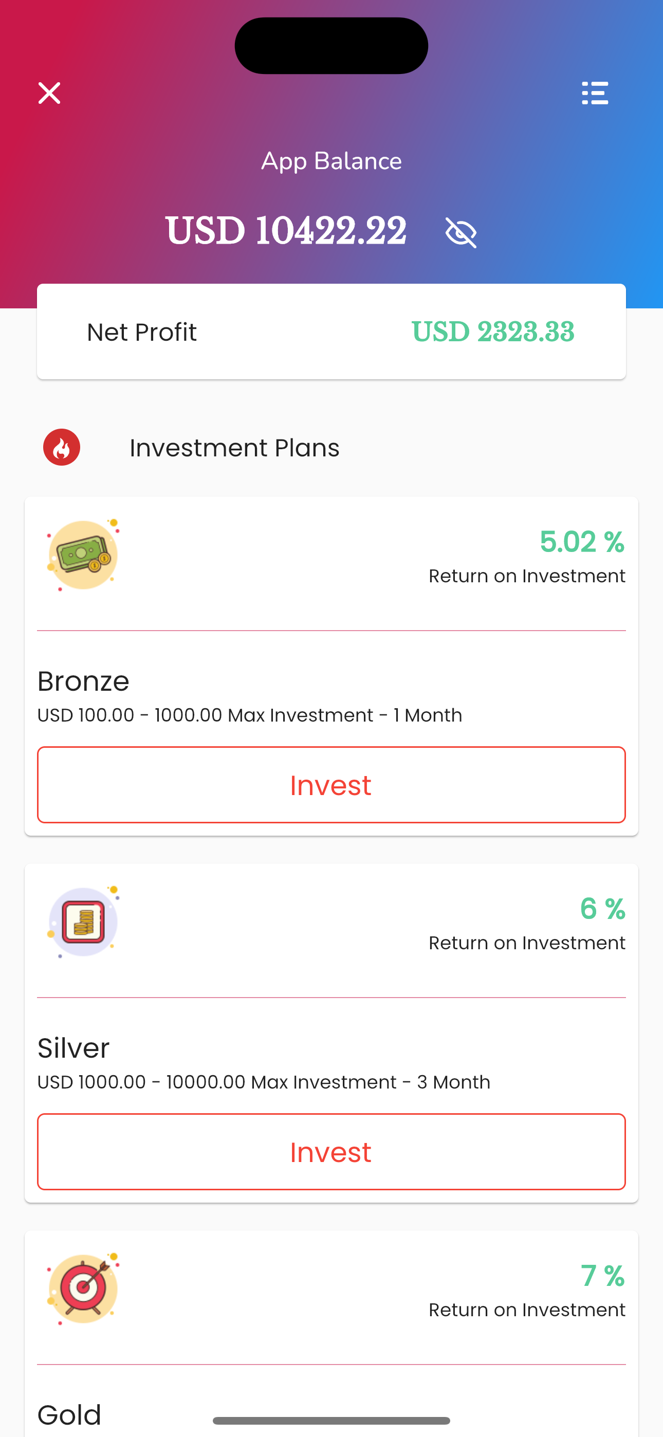Select the Gold plan title
Screen dimensions: 663x1437
click(70, 1415)
